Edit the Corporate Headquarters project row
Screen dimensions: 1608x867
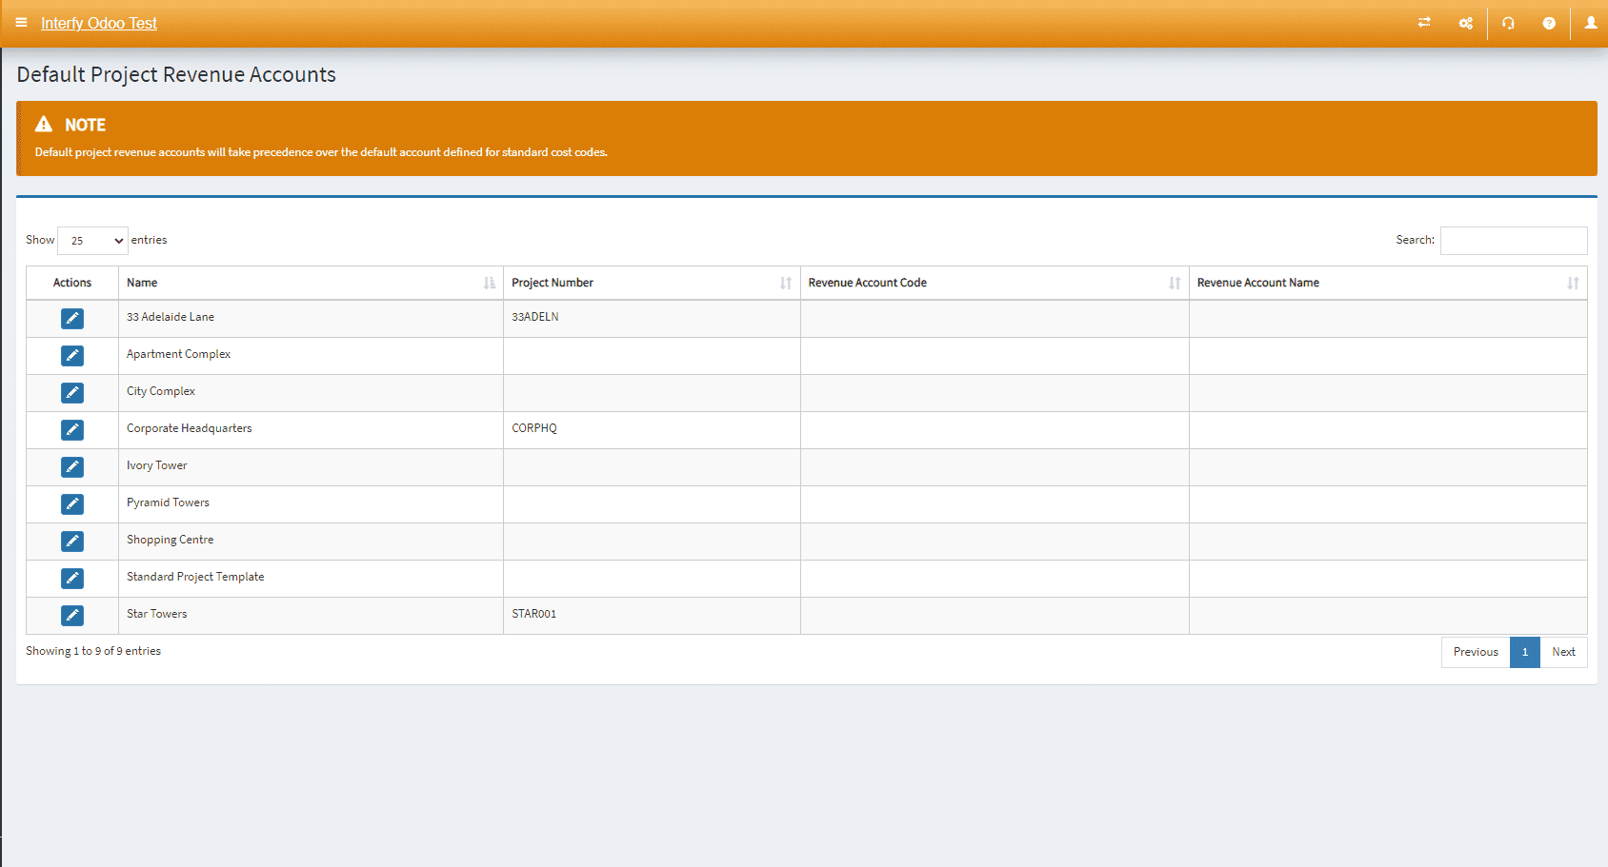pos(72,430)
